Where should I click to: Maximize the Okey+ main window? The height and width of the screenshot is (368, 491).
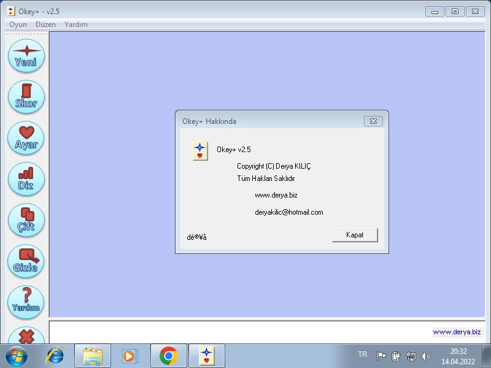(x=455, y=12)
